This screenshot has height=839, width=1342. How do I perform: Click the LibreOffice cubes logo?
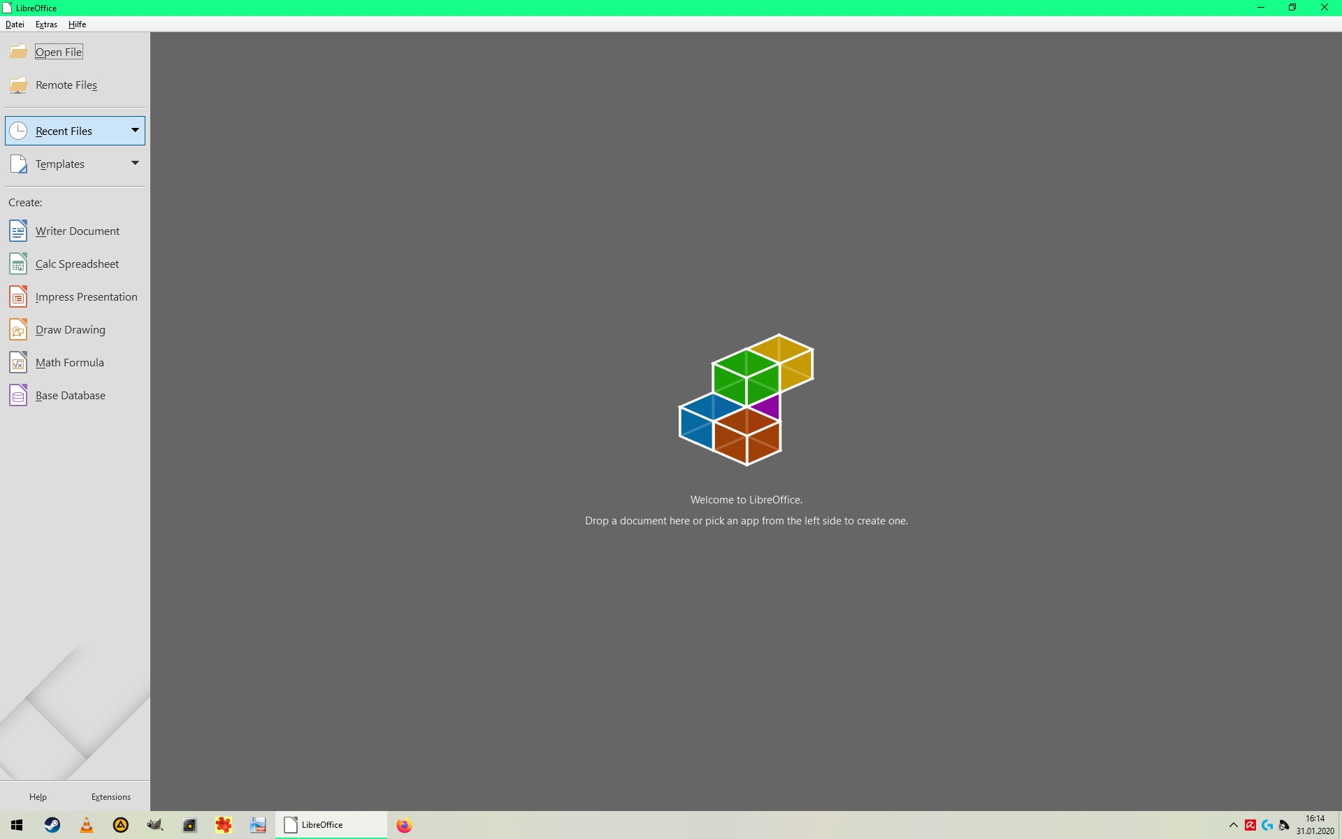pos(746,400)
